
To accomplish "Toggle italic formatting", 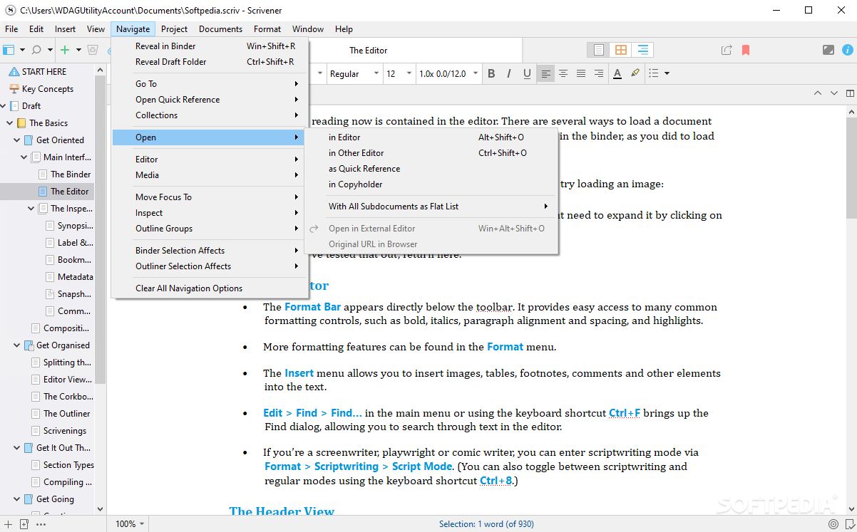I will click(x=509, y=73).
